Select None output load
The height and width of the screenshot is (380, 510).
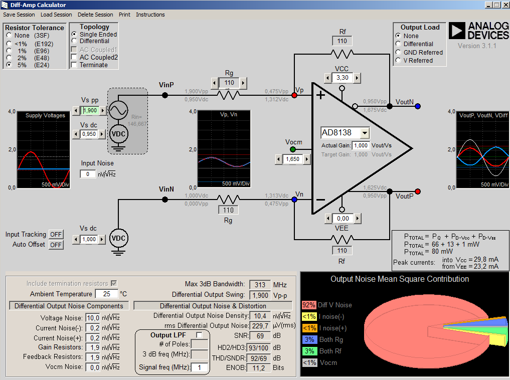[398, 36]
